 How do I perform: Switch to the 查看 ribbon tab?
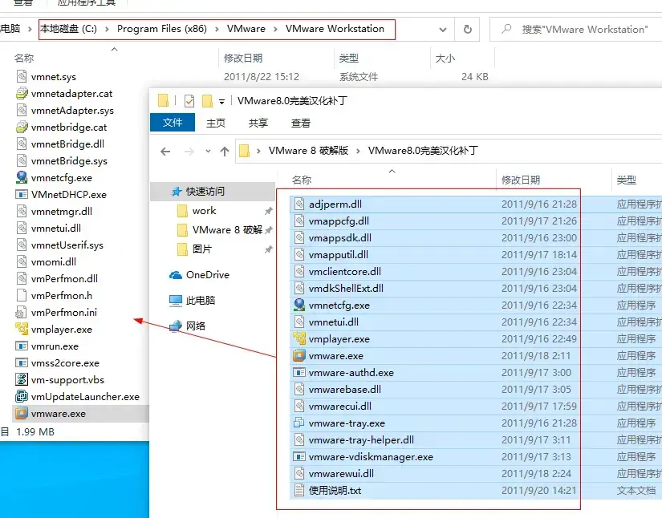(x=301, y=123)
